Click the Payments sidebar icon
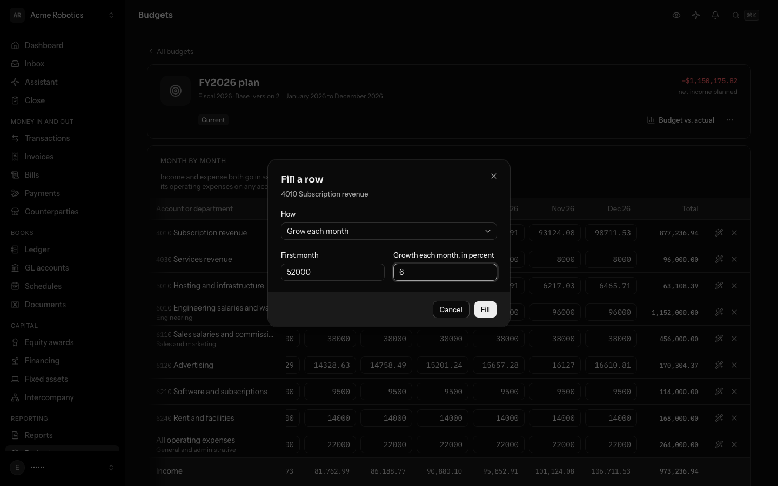 click(15, 193)
